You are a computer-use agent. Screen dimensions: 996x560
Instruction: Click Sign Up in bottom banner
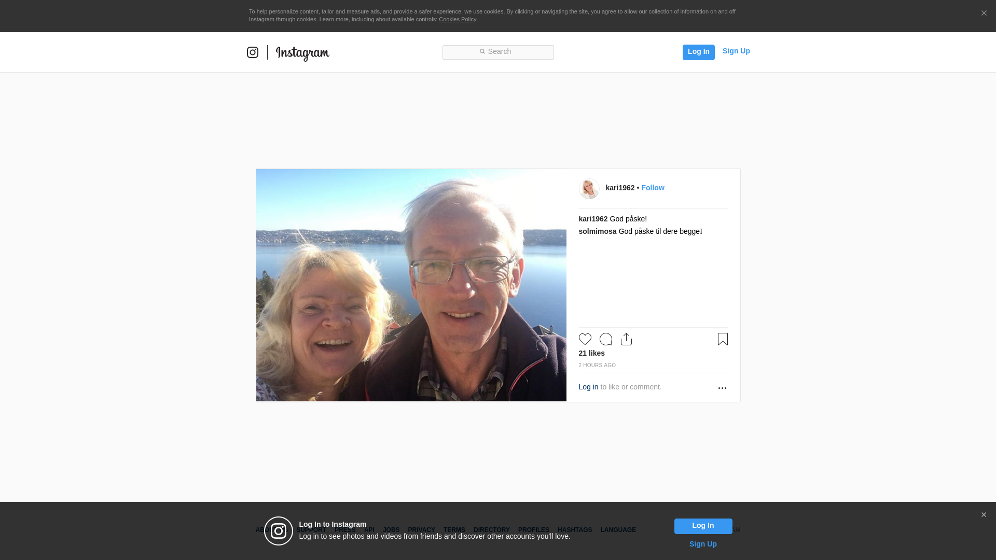coord(703,544)
